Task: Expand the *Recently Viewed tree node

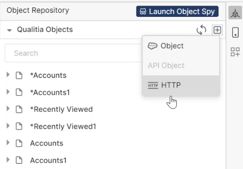Action: click(x=8, y=108)
